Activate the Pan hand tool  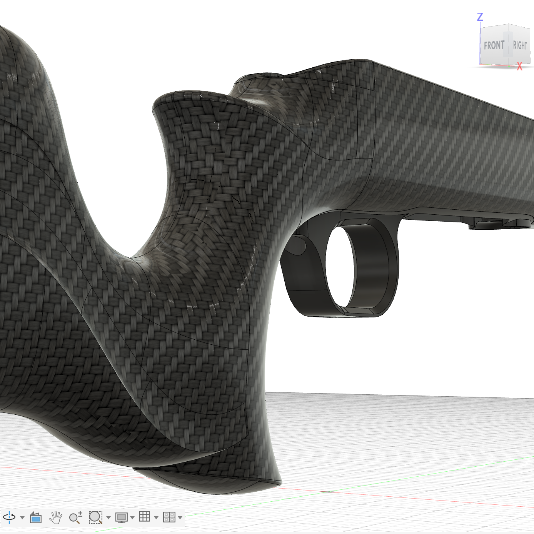pyautogui.click(x=56, y=517)
